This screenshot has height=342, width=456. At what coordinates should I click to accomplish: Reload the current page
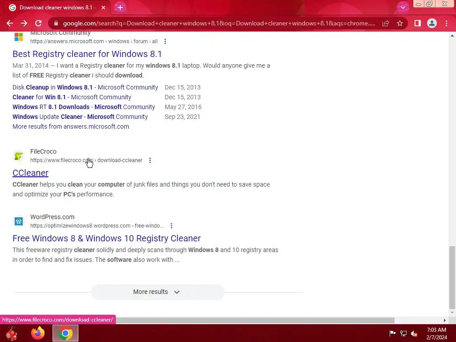(38, 23)
